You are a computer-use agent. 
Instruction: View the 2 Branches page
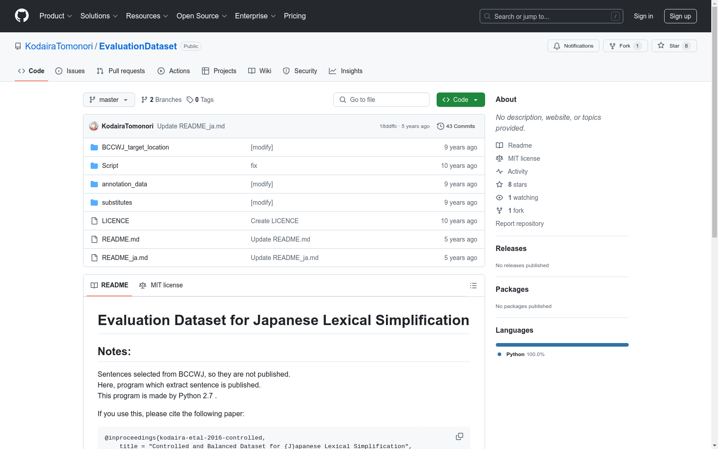[161, 100]
